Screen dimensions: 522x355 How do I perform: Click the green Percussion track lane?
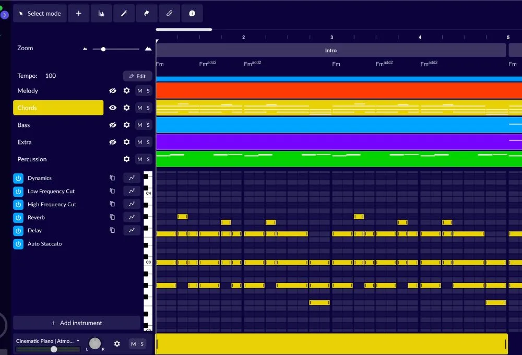[x=339, y=159]
